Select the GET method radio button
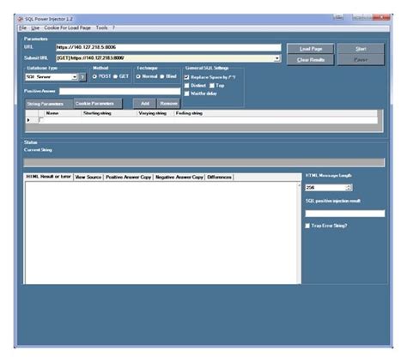Image resolution: width=407 pixels, height=362 pixels. click(x=115, y=76)
